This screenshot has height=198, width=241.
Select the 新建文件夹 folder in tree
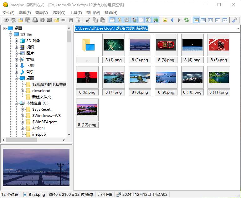41,97
